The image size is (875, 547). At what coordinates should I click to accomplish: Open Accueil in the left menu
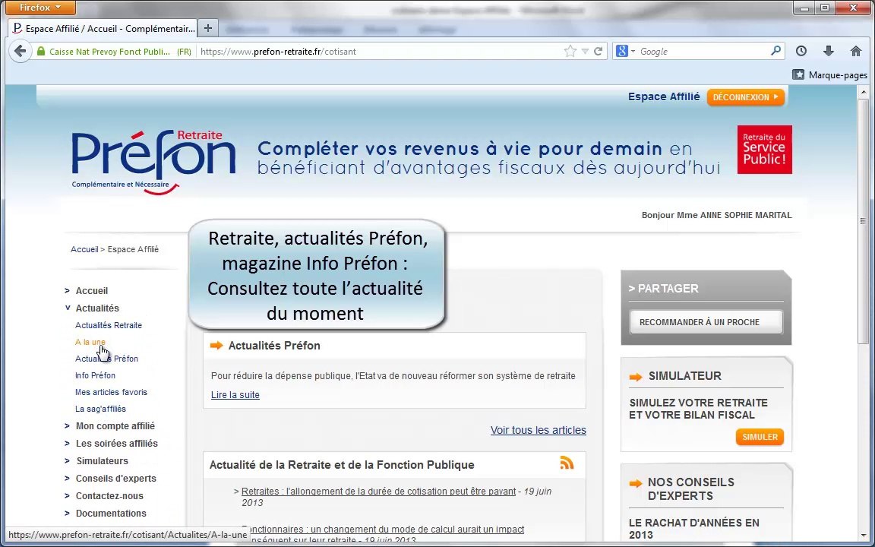coord(91,291)
